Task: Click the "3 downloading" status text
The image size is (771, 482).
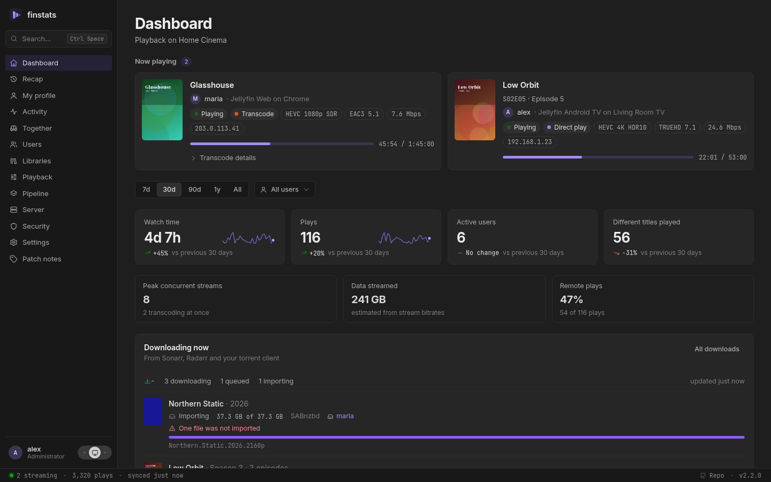Action: (187, 381)
